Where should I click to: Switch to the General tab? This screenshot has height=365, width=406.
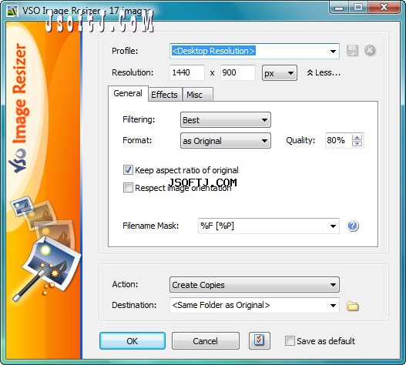coord(128,93)
